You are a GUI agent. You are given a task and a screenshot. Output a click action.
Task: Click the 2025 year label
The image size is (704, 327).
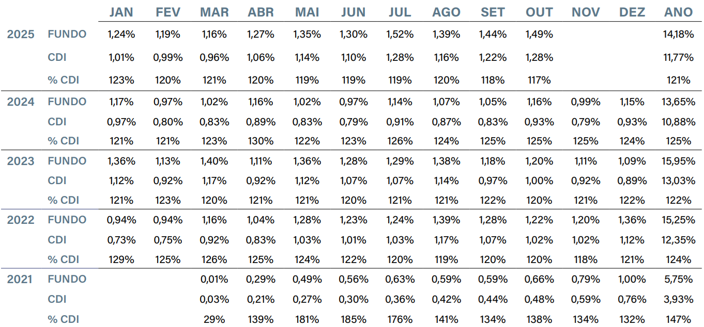pyautogui.click(x=21, y=35)
